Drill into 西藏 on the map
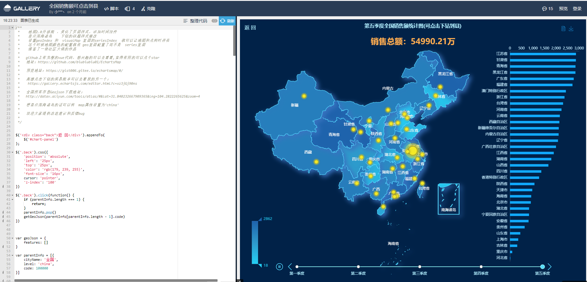This screenshot has width=587, height=282. point(308,152)
